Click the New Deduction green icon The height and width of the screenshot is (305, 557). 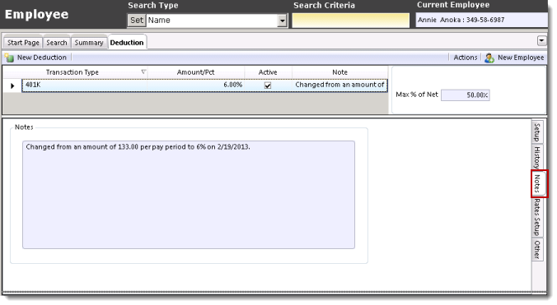[x=9, y=58]
